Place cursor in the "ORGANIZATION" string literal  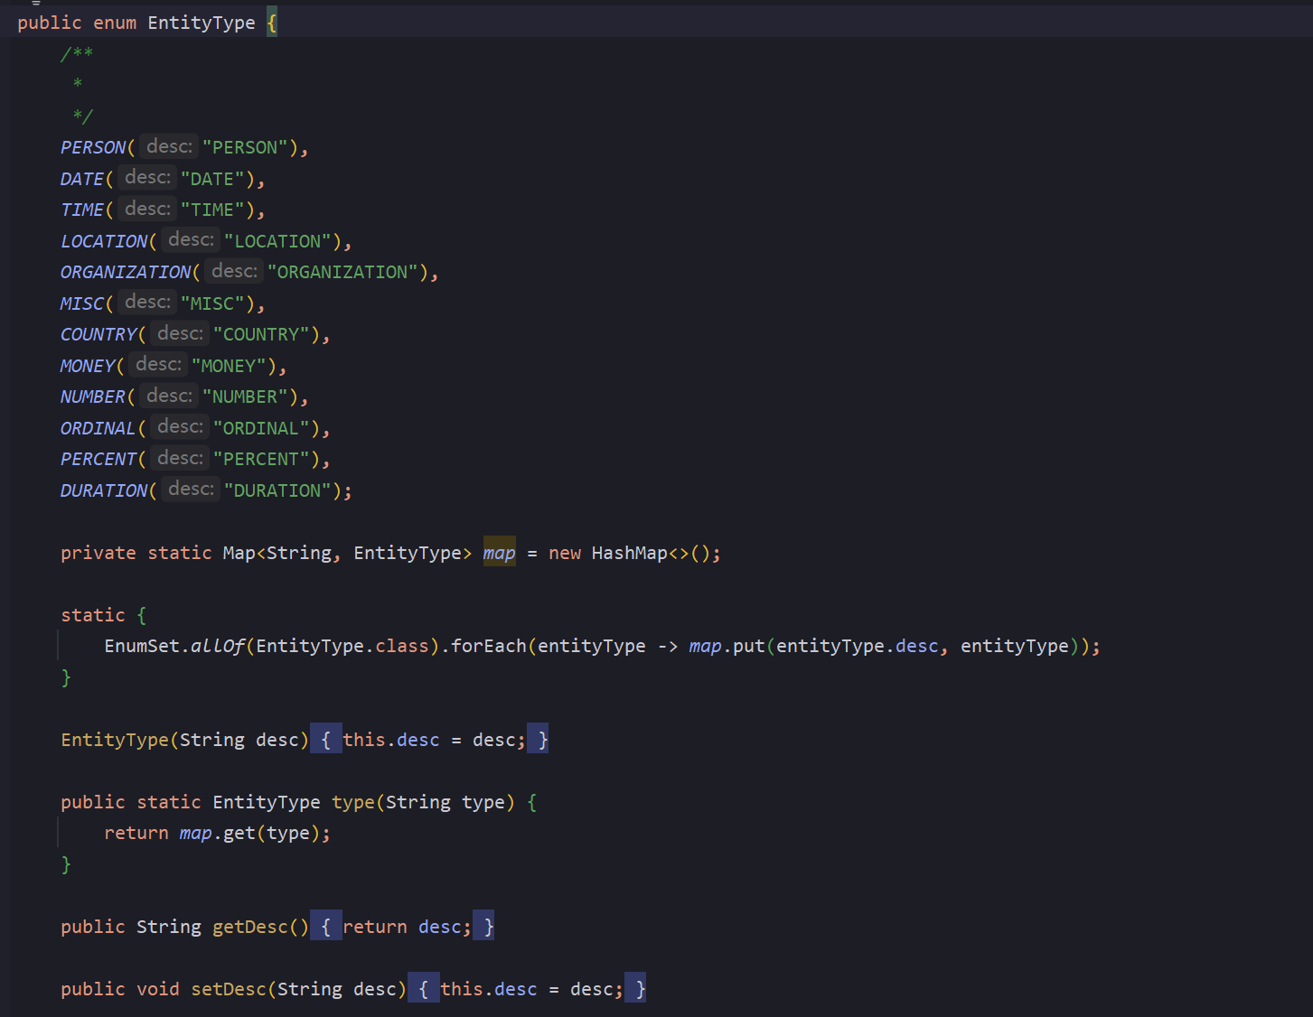coord(342,272)
